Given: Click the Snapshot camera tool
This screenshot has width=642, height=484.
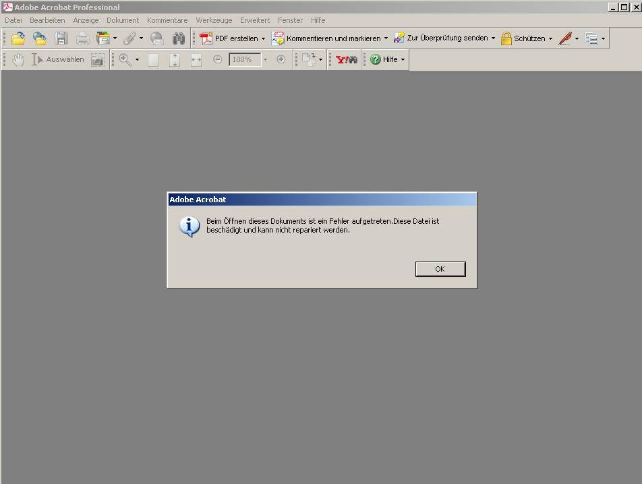Looking at the screenshot, I should click(98, 60).
